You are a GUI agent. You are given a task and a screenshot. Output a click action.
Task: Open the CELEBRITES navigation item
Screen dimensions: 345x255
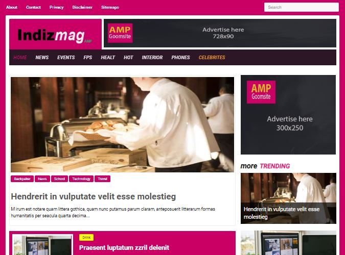[x=212, y=57]
